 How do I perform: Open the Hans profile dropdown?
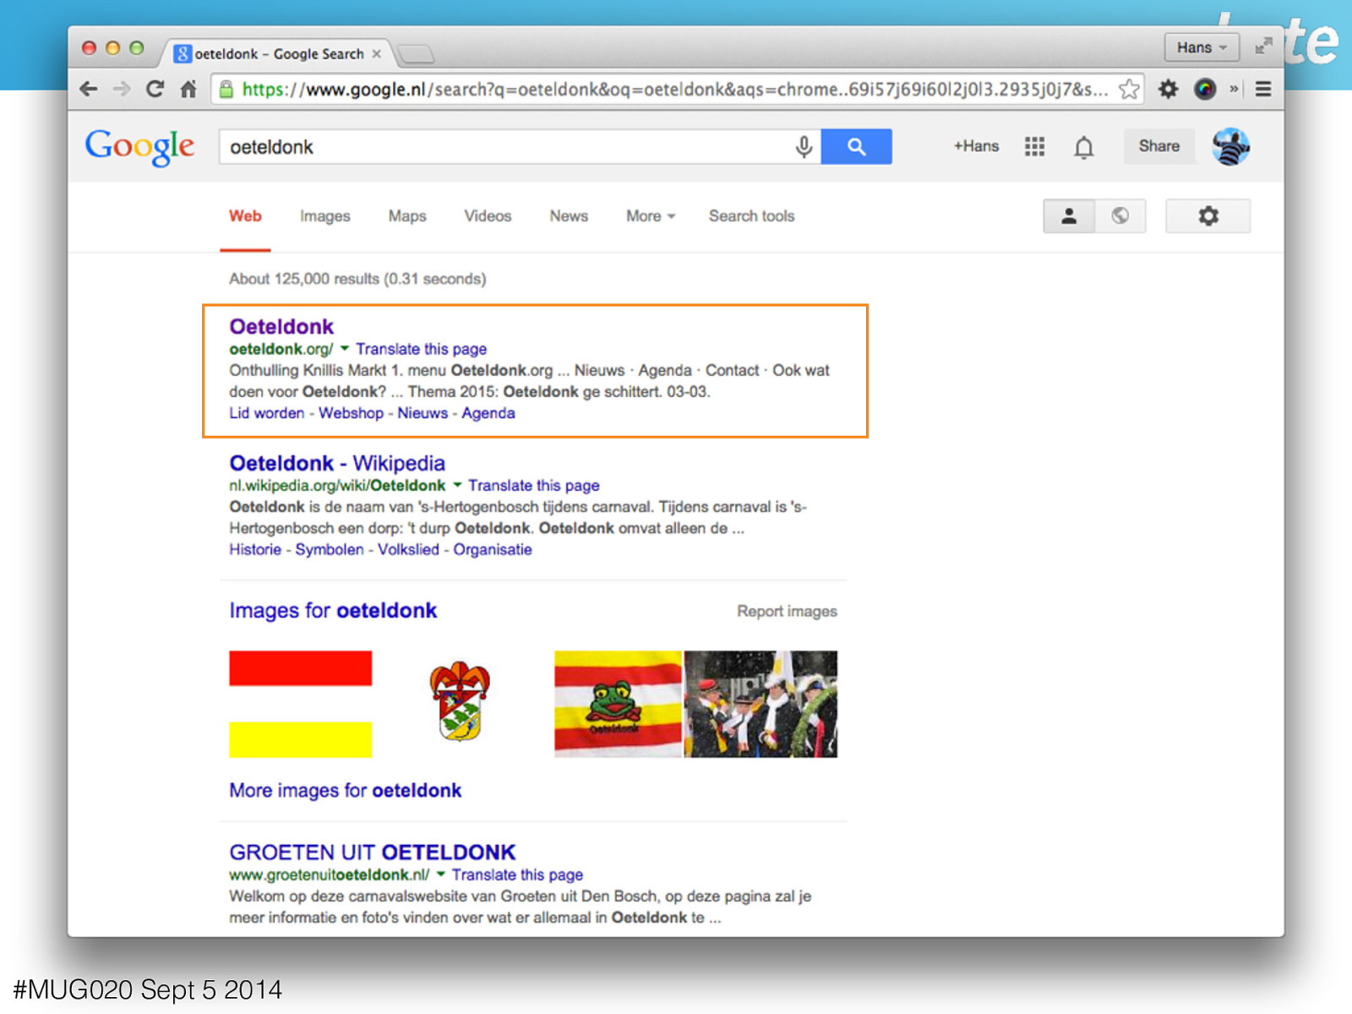click(x=1202, y=47)
